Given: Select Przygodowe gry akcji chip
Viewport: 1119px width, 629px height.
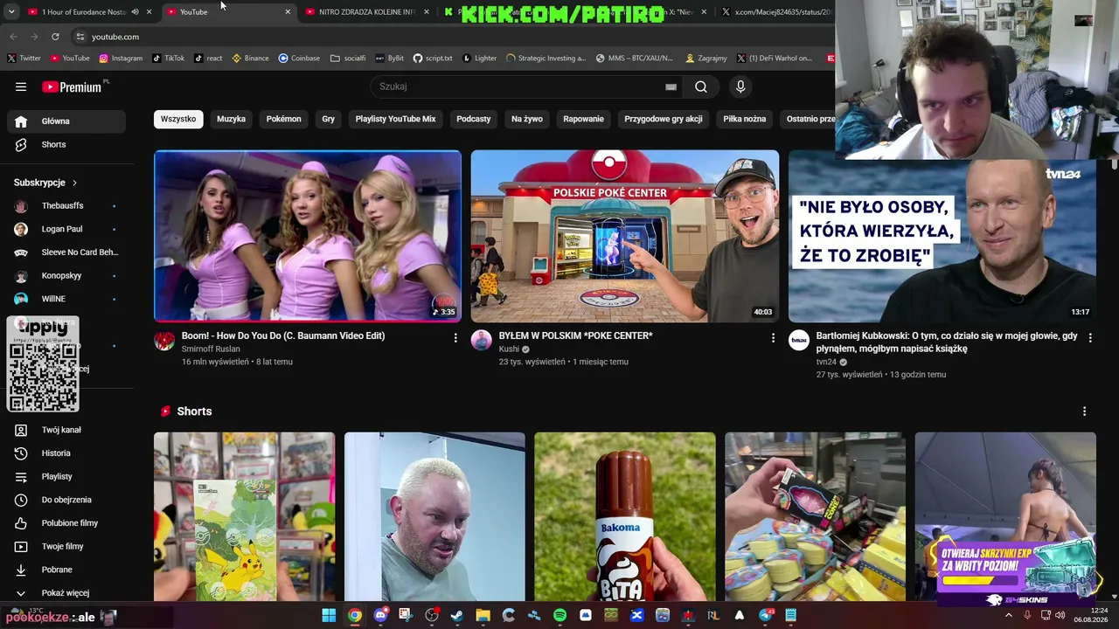Looking at the screenshot, I should (664, 119).
